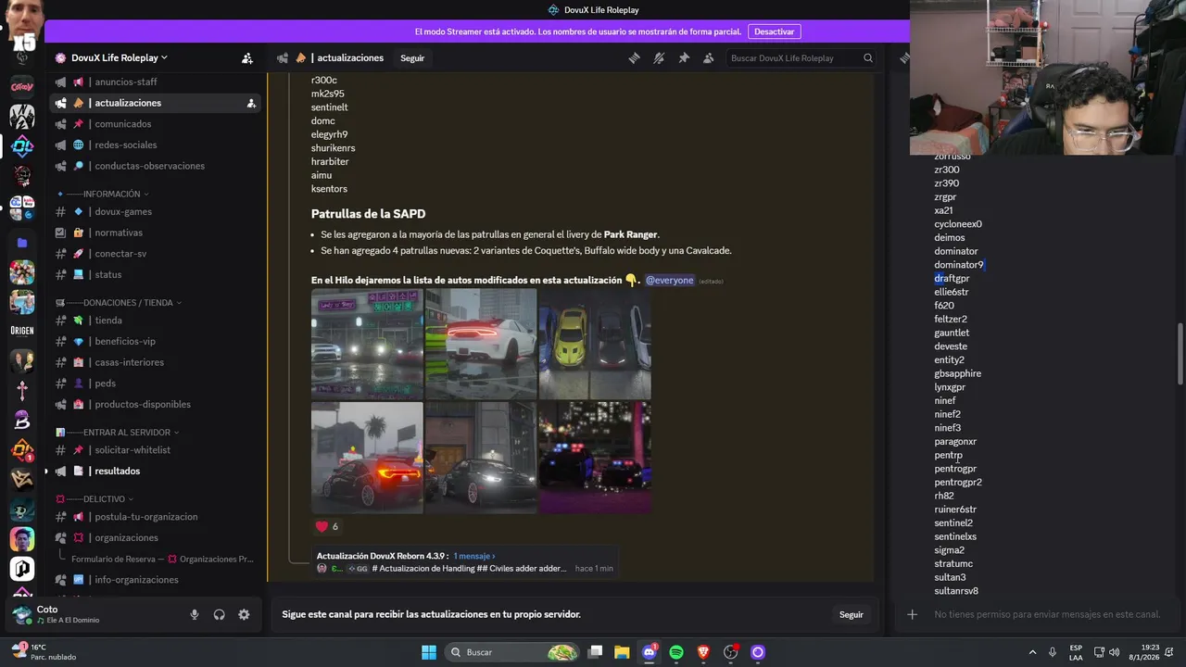Viewport: 1186px width, 667px height.
Task: Open the purple server folder icon
Action: click(x=22, y=243)
